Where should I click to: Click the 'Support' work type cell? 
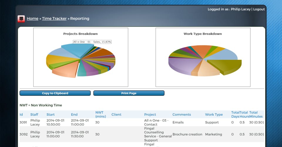point(212,122)
